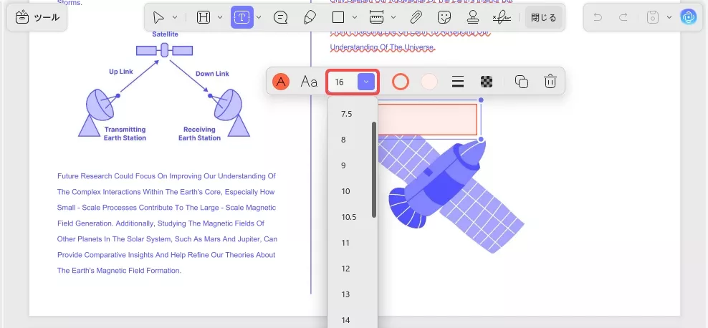Expand the save options arrow
This screenshot has width=708, height=328.
coord(669,18)
